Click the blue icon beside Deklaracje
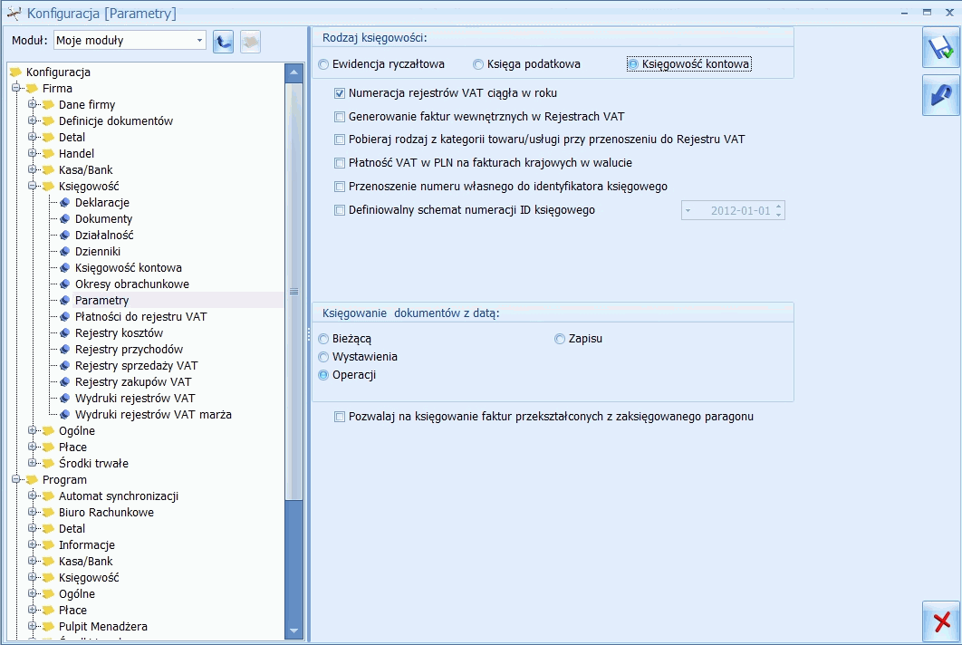Screen dimensions: 962x645 tap(64, 203)
